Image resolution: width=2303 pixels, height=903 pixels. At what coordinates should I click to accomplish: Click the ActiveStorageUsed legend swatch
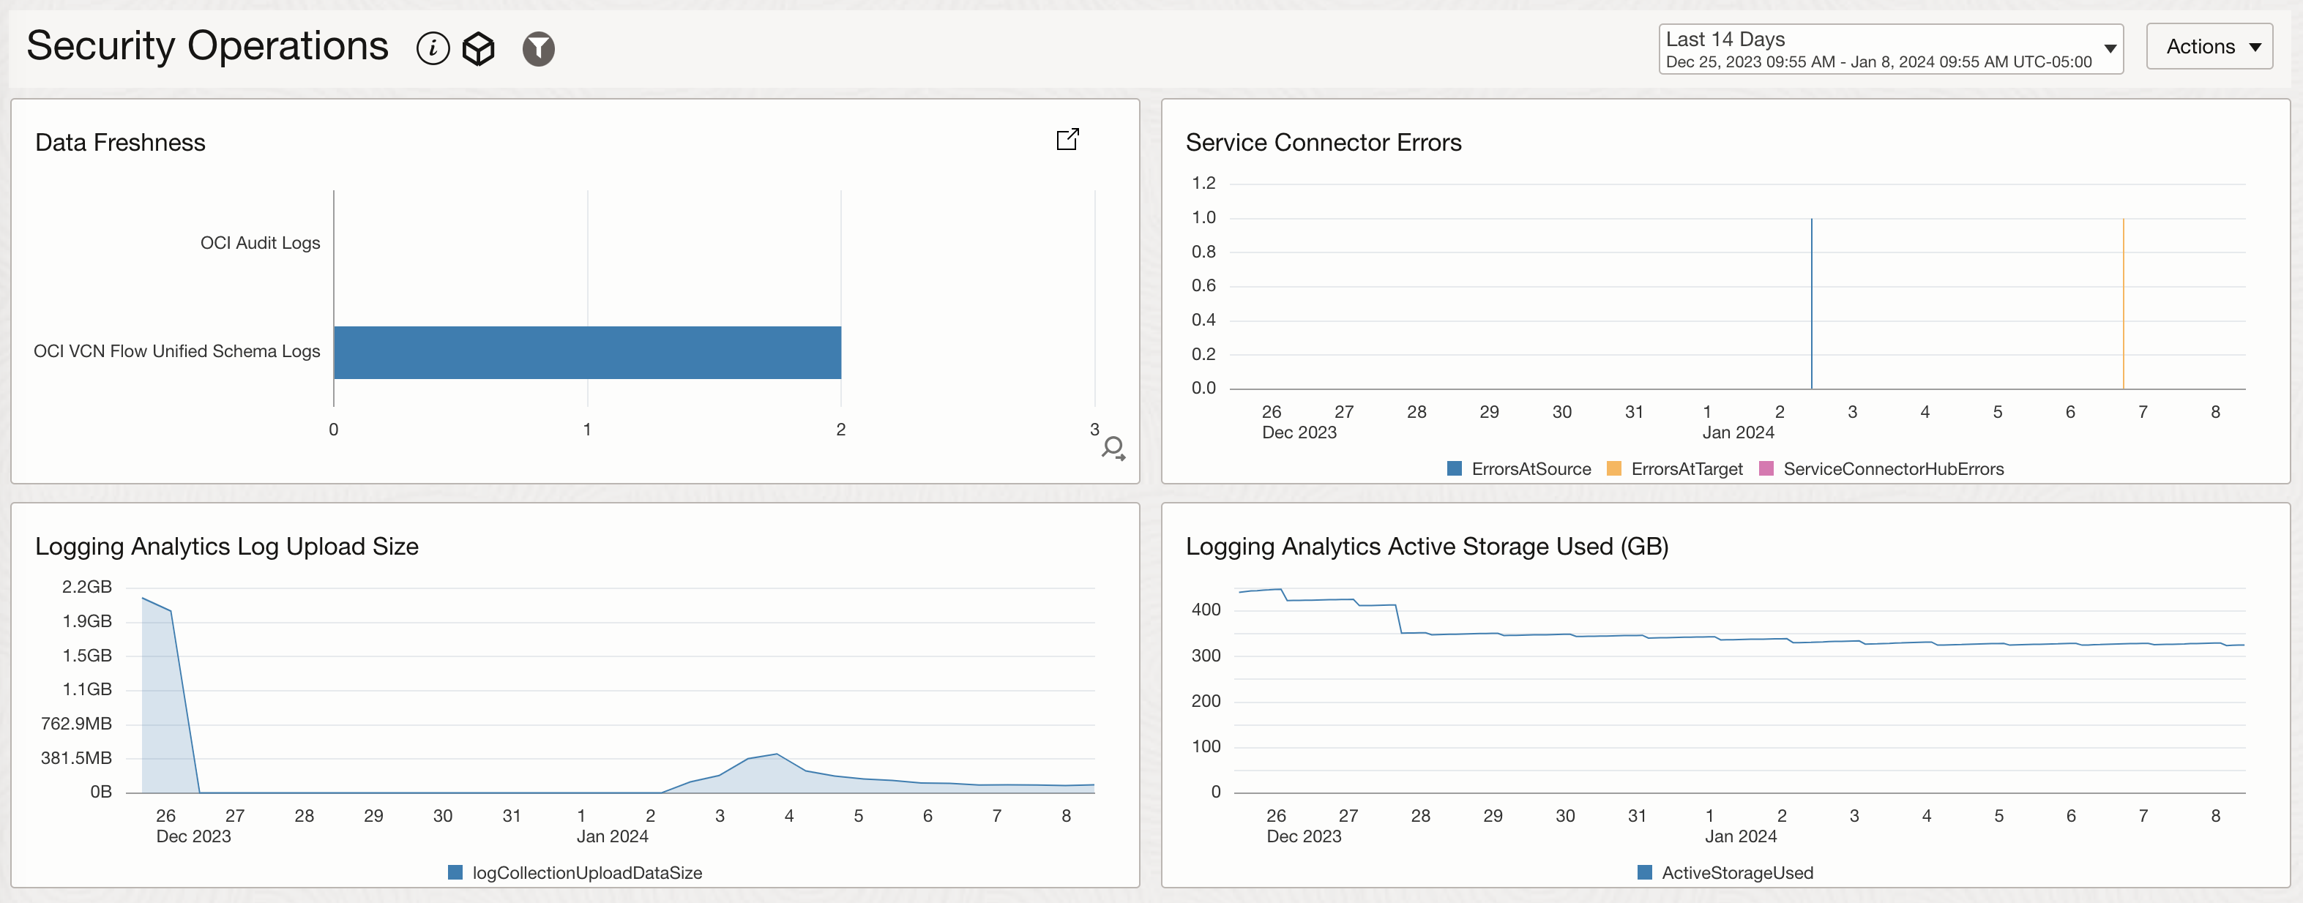pos(1645,871)
